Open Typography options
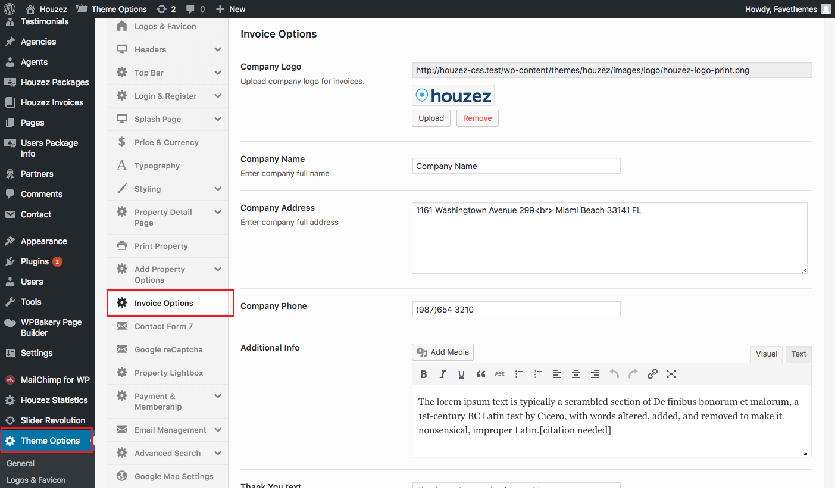The width and height of the screenshot is (835, 490). pyautogui.click(x=168, y=166)
